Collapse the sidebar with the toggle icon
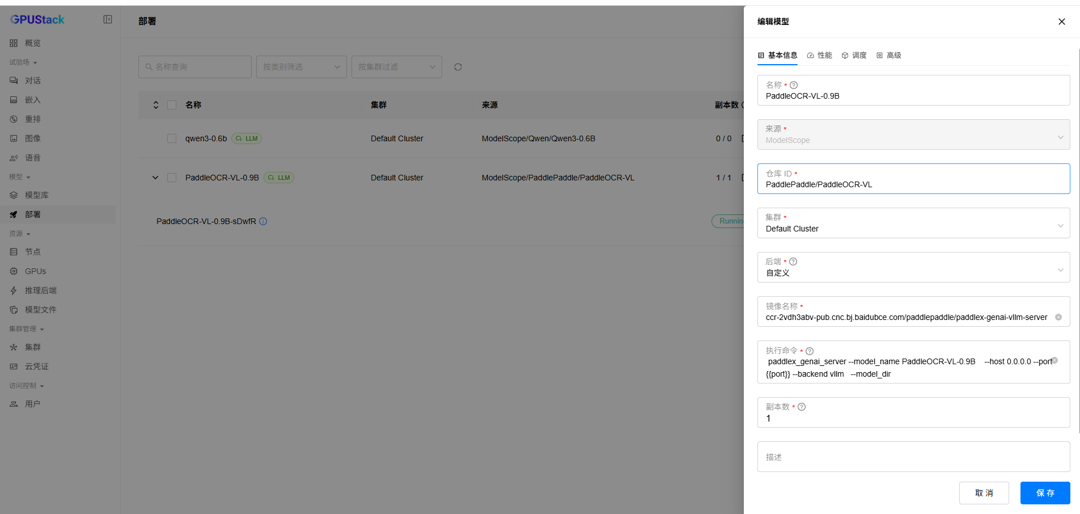1080x514 pixels. pos(108,19)
